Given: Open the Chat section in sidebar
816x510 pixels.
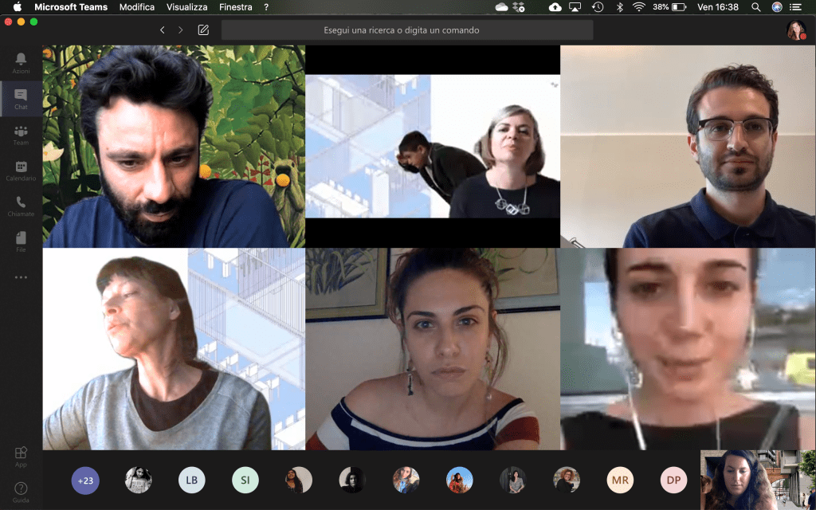Looking at the screenshot, I should [x=21, y=99].
